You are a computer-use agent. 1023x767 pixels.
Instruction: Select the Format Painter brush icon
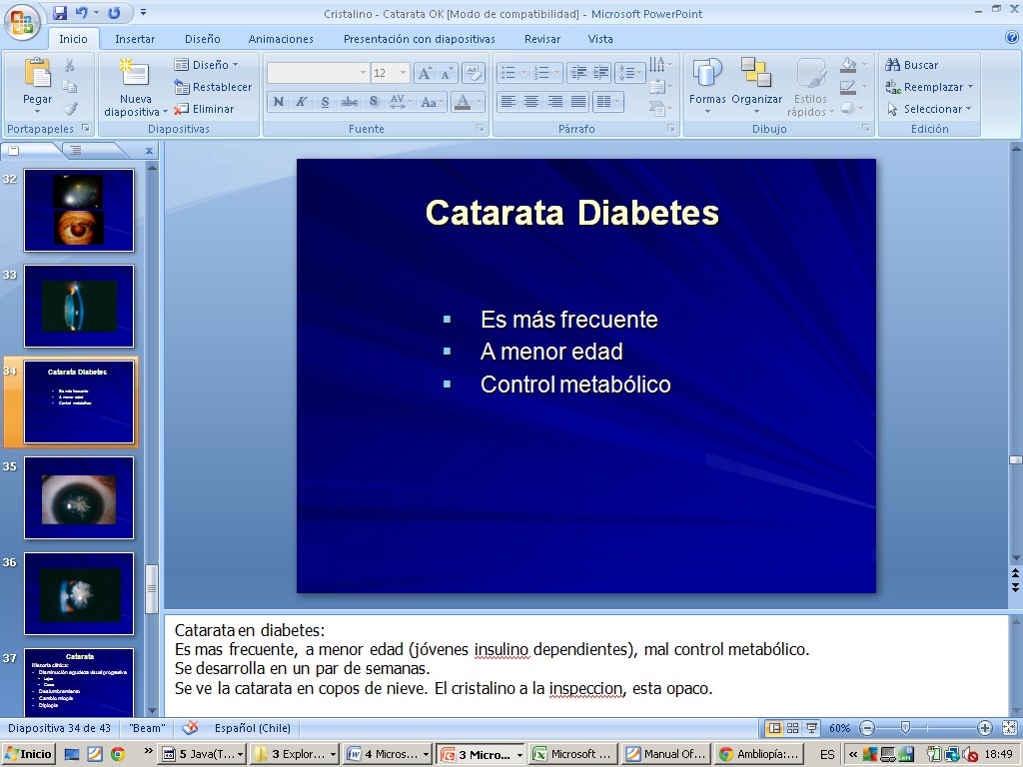70,109
